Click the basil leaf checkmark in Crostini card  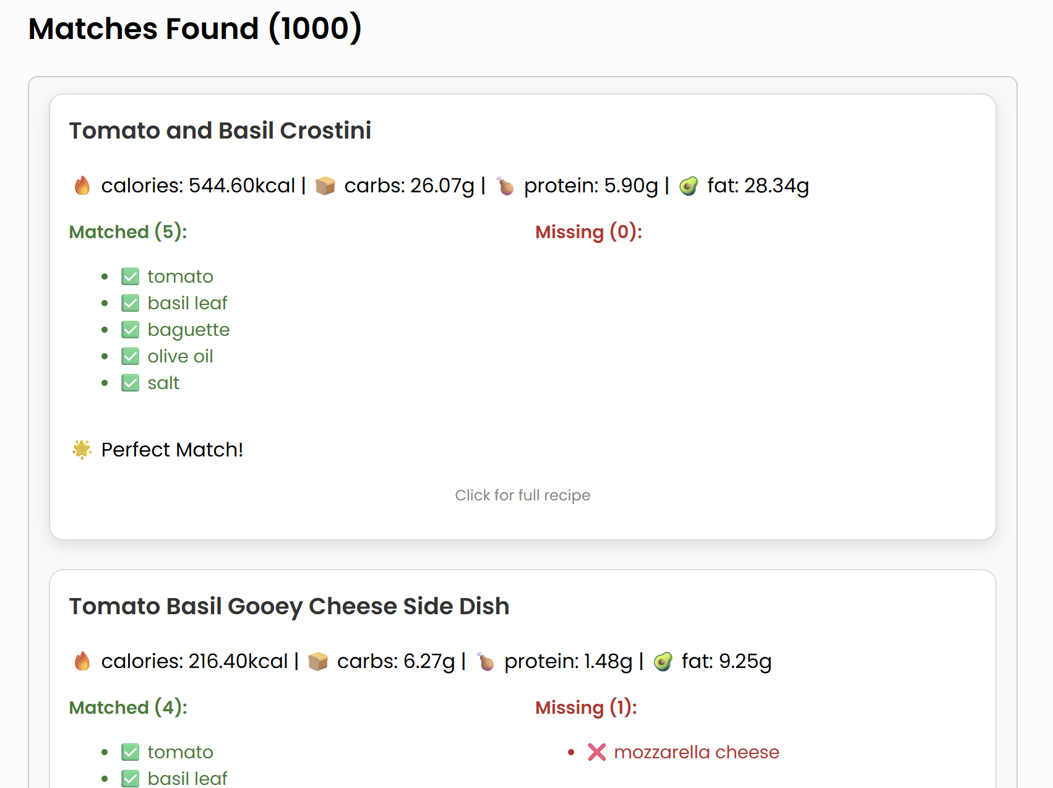pos(131,303)
